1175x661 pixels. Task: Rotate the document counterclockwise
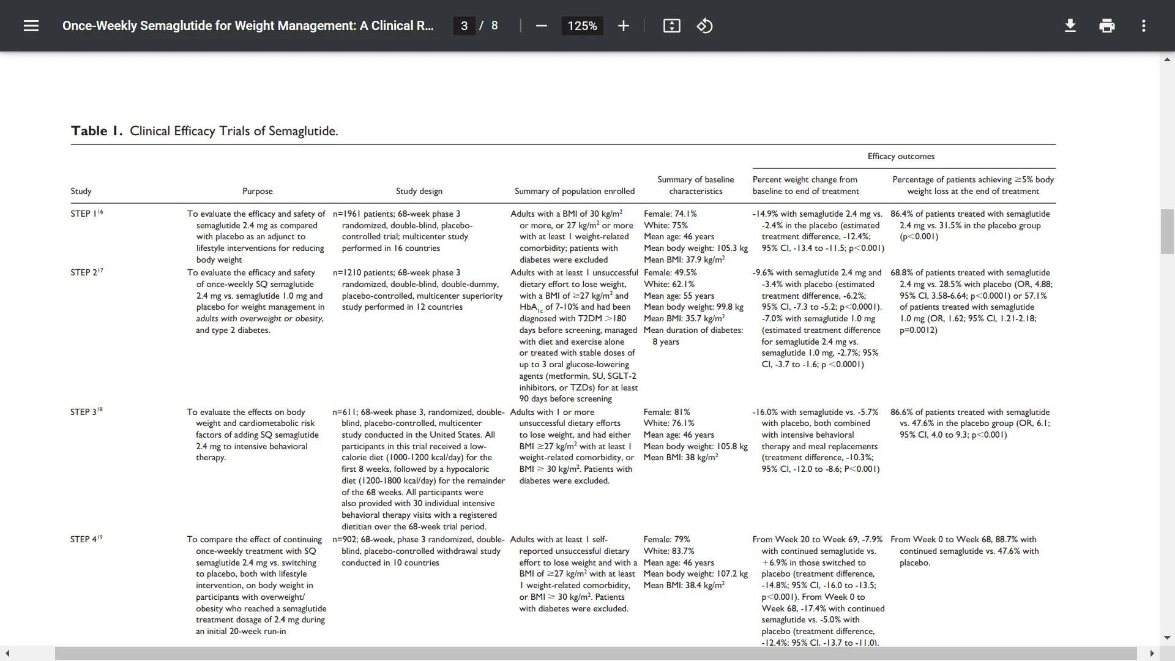704,26
